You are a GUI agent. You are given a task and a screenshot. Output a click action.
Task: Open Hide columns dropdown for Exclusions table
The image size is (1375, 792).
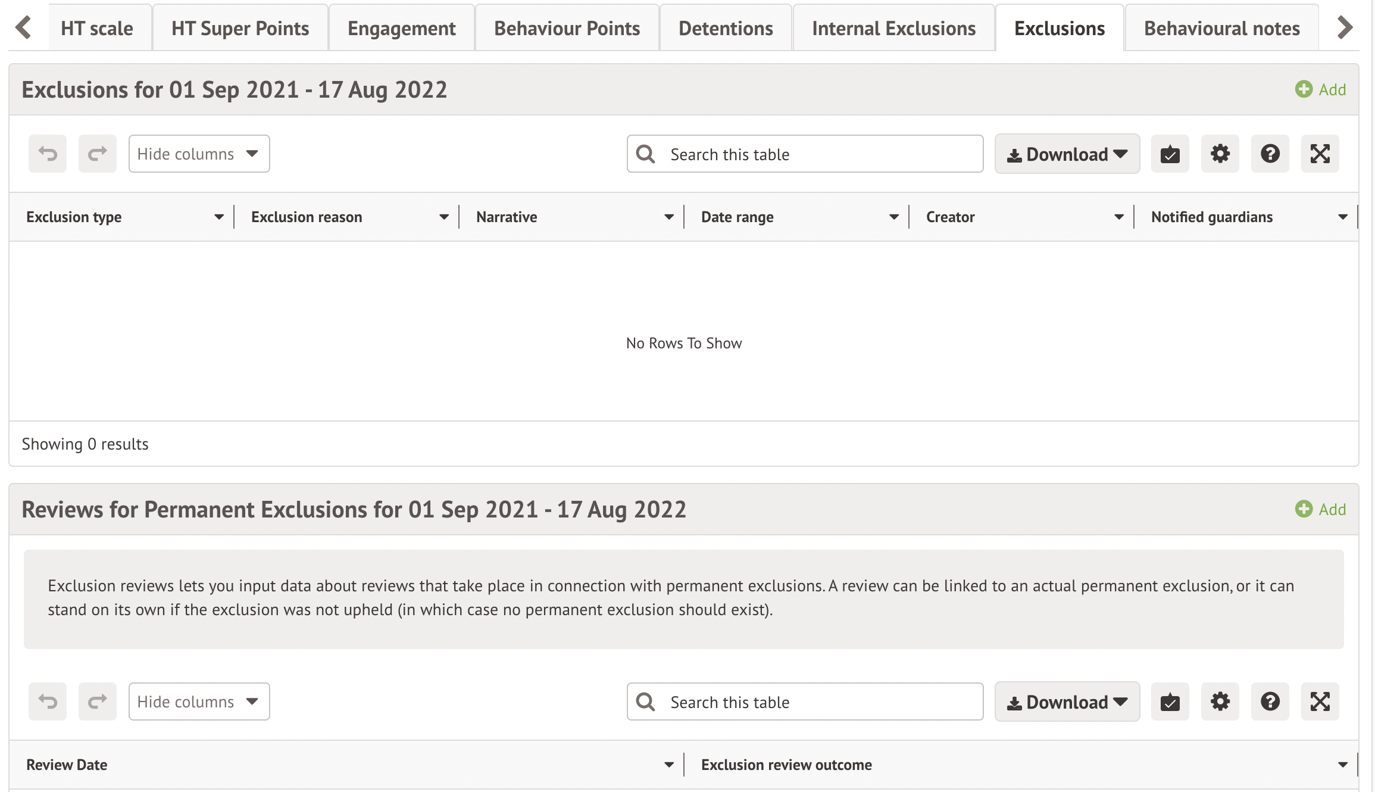coord(199,154)
